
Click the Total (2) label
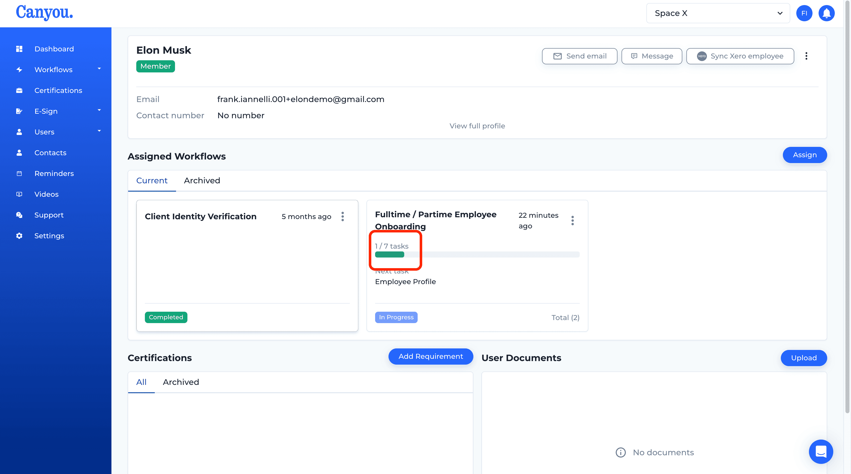(565, 318)
